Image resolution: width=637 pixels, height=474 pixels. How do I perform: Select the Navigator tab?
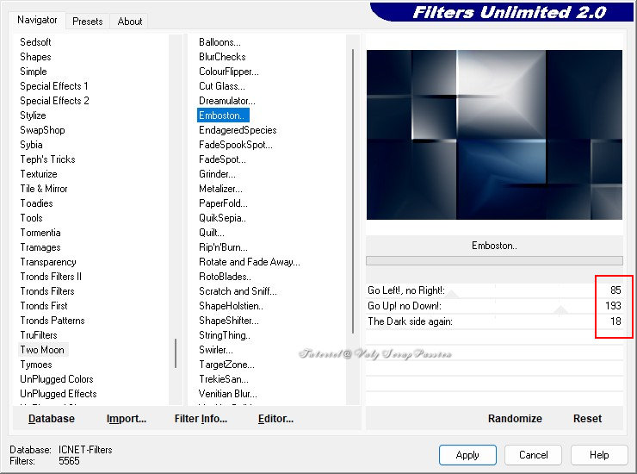(38, 20)
